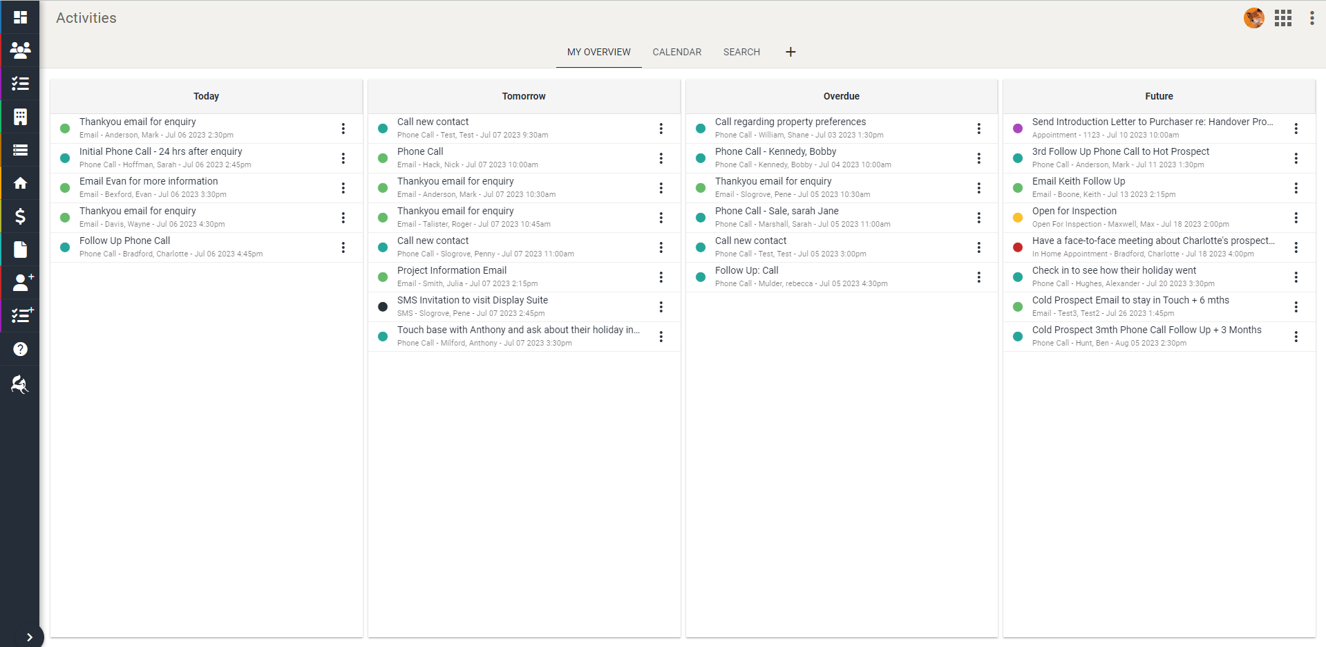Click the building Properties icon in sidebar
This screenshot has height=647, width=1326.
pos(20,117)
